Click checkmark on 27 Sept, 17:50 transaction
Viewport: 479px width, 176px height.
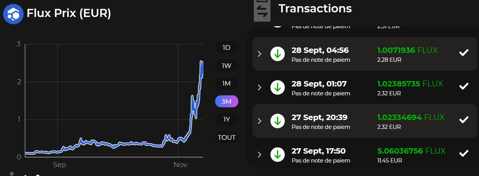tap(464, 153)
